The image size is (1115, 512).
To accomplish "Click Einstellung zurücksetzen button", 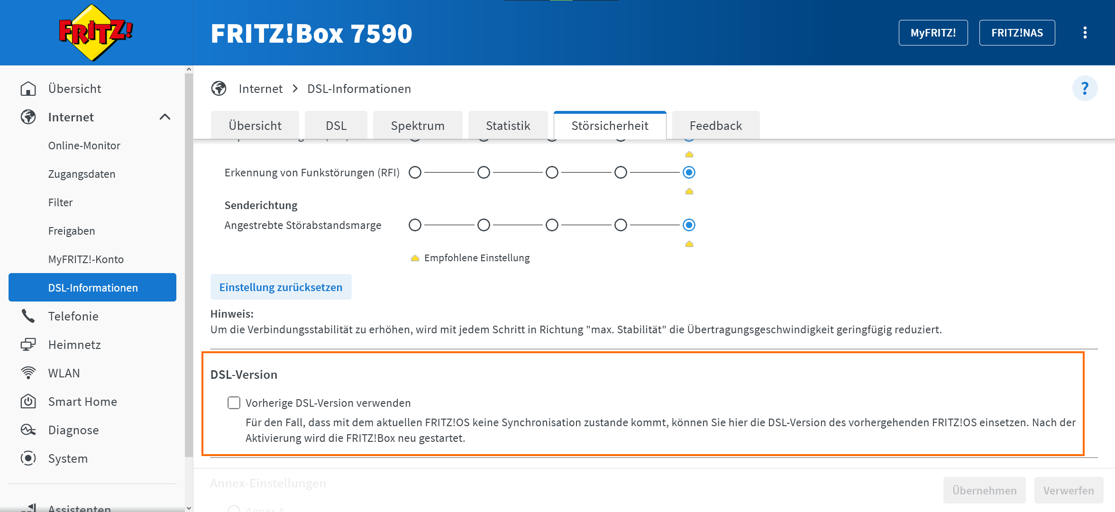I will 281,287.
